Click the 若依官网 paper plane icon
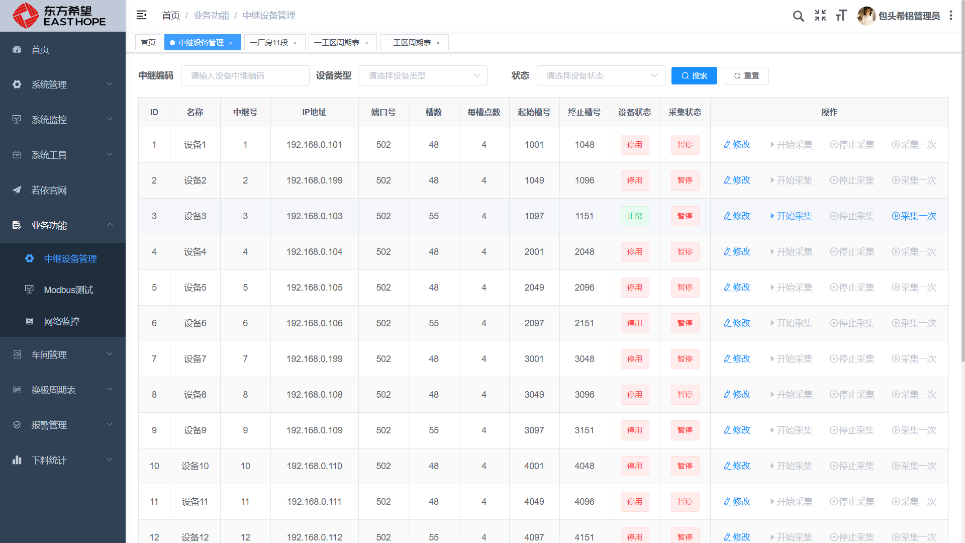This screenshot has height=543, width=965. coord(17,190)
